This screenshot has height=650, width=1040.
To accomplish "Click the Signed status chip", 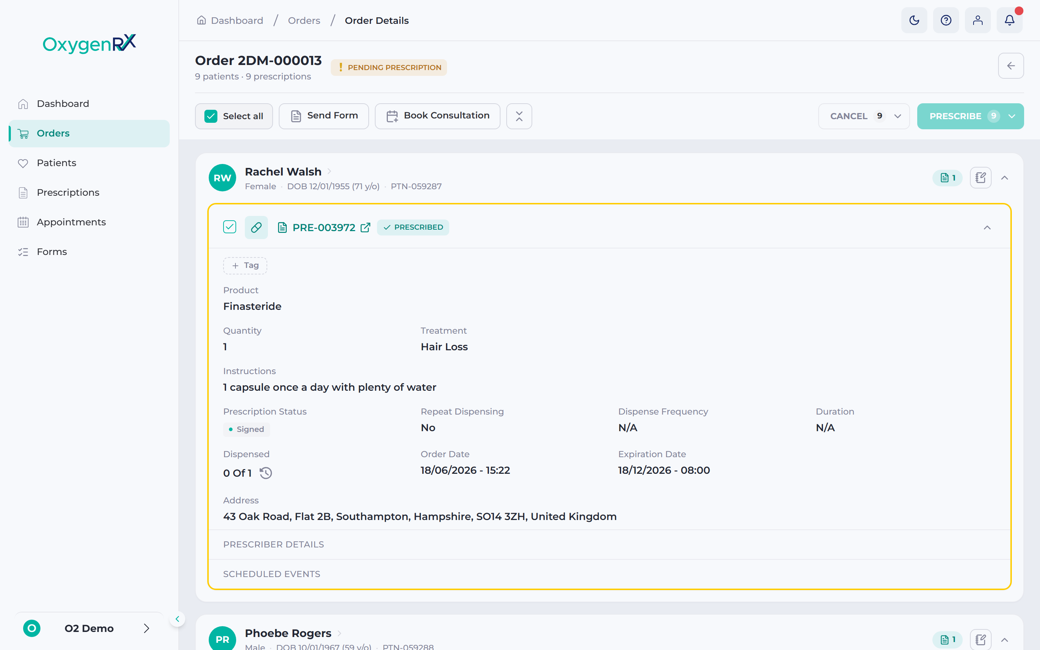I will pyautogui.click(x=246, y=429).
